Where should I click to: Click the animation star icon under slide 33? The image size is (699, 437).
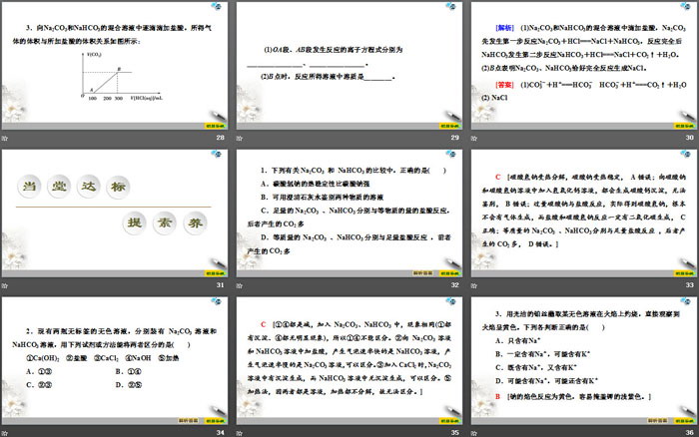pos(474,285)
